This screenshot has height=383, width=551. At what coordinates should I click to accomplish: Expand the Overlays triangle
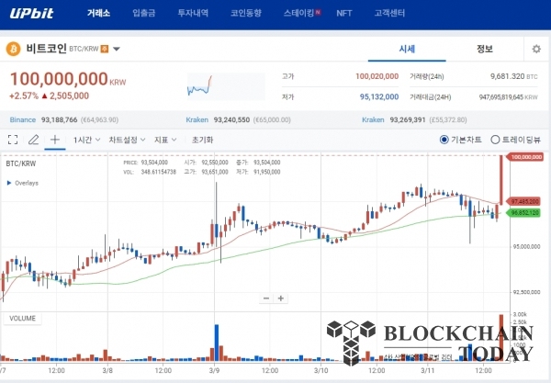[x=9, y=183]
